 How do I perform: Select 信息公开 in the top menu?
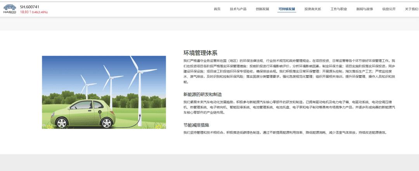coord(389,9)
